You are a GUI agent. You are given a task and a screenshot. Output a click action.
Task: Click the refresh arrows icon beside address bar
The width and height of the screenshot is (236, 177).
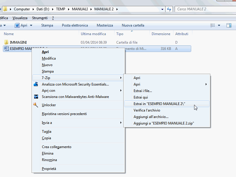click(x=169, y=9)
